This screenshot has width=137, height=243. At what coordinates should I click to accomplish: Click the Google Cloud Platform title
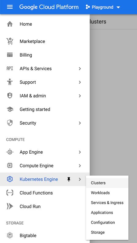[x=49, y=7]
